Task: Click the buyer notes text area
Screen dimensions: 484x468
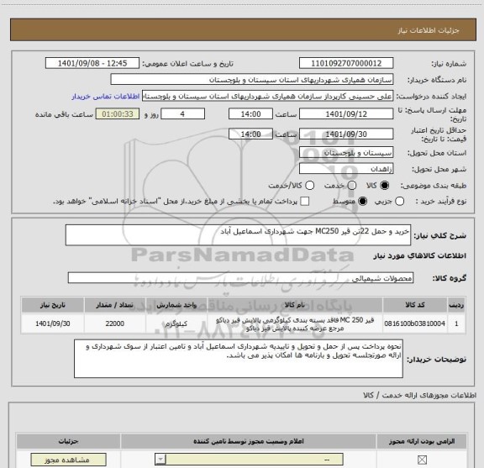Action: (239, 359)
